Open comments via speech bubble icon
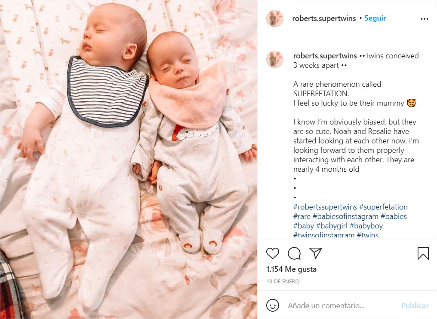The height and width of the screenshot is (319, 437). coord(294,253)
